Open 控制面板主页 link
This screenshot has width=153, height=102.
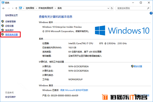pos(11,15)
